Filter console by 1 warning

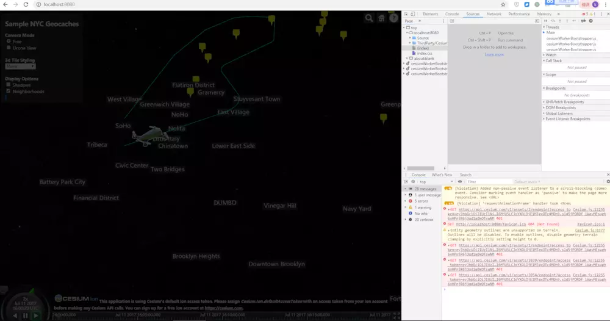[x=423, y=207]
